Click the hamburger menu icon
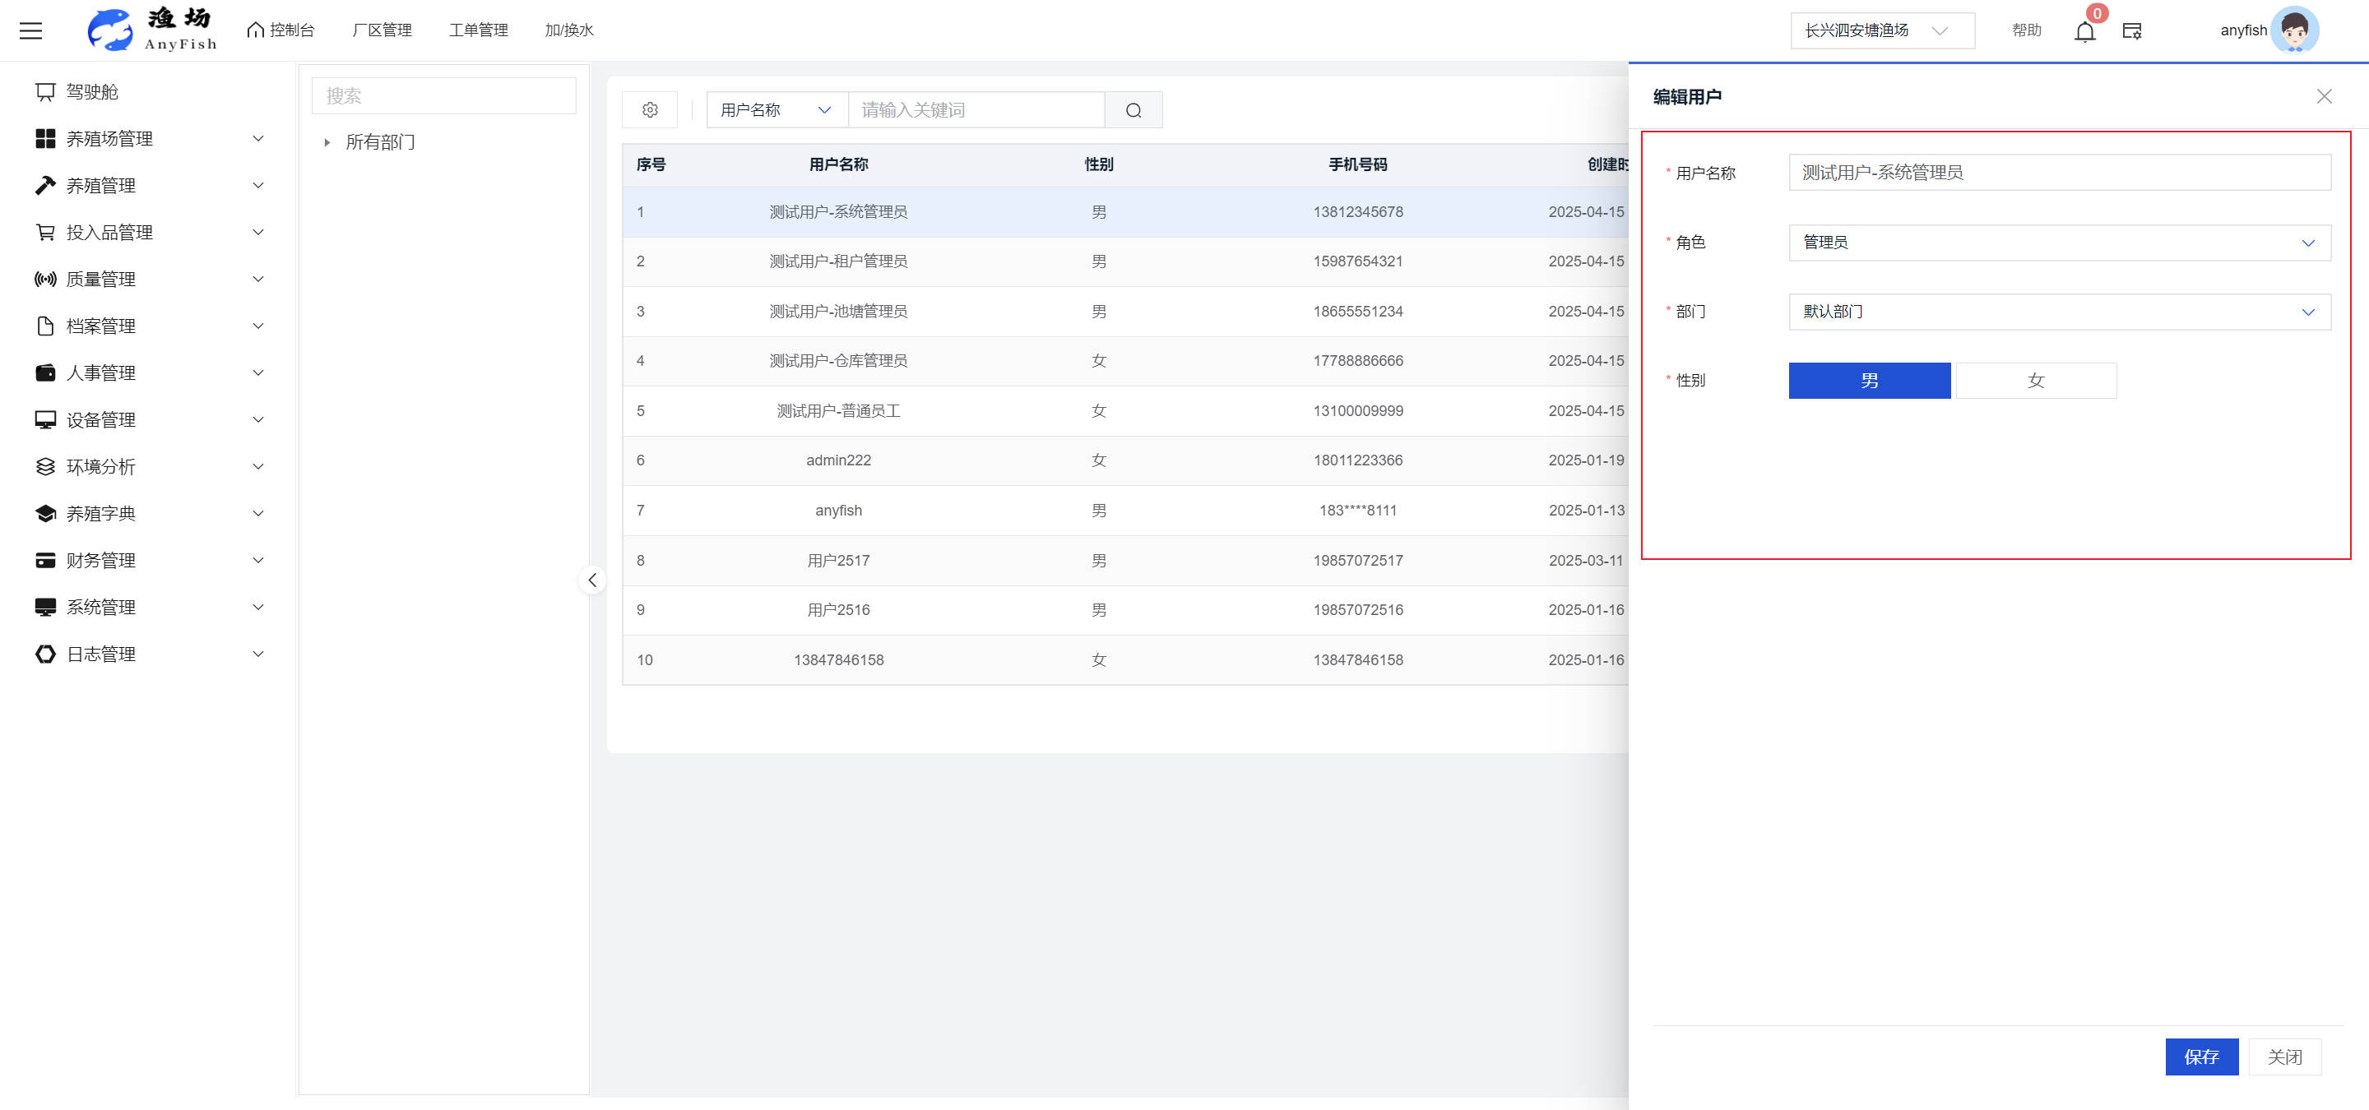 click(30, 30)
